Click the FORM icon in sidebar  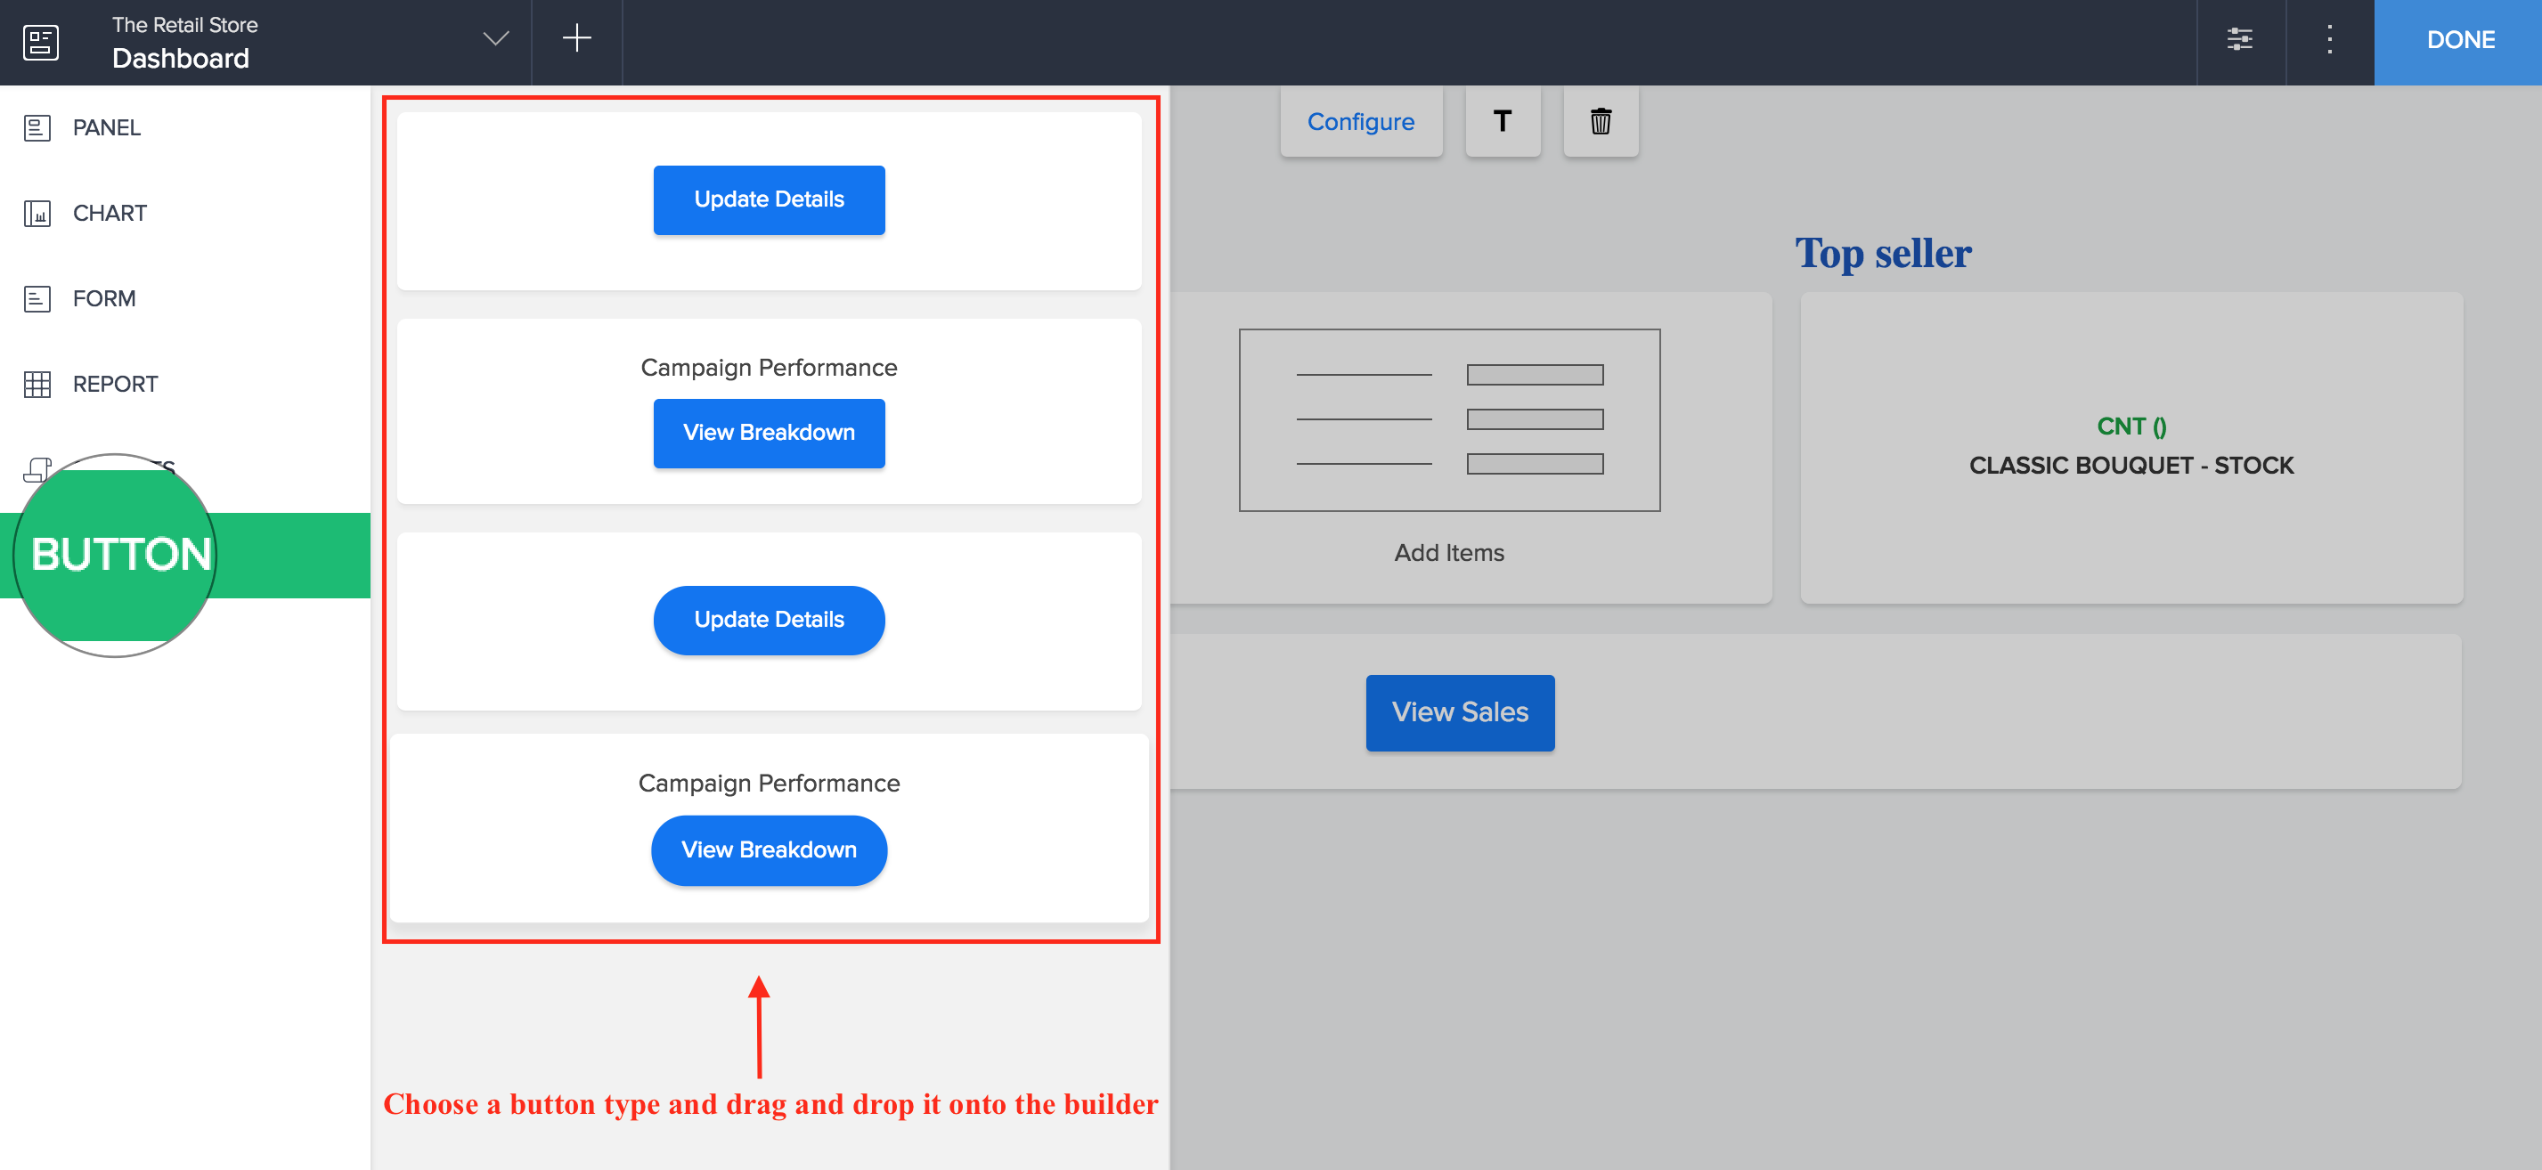coord(37,298)
